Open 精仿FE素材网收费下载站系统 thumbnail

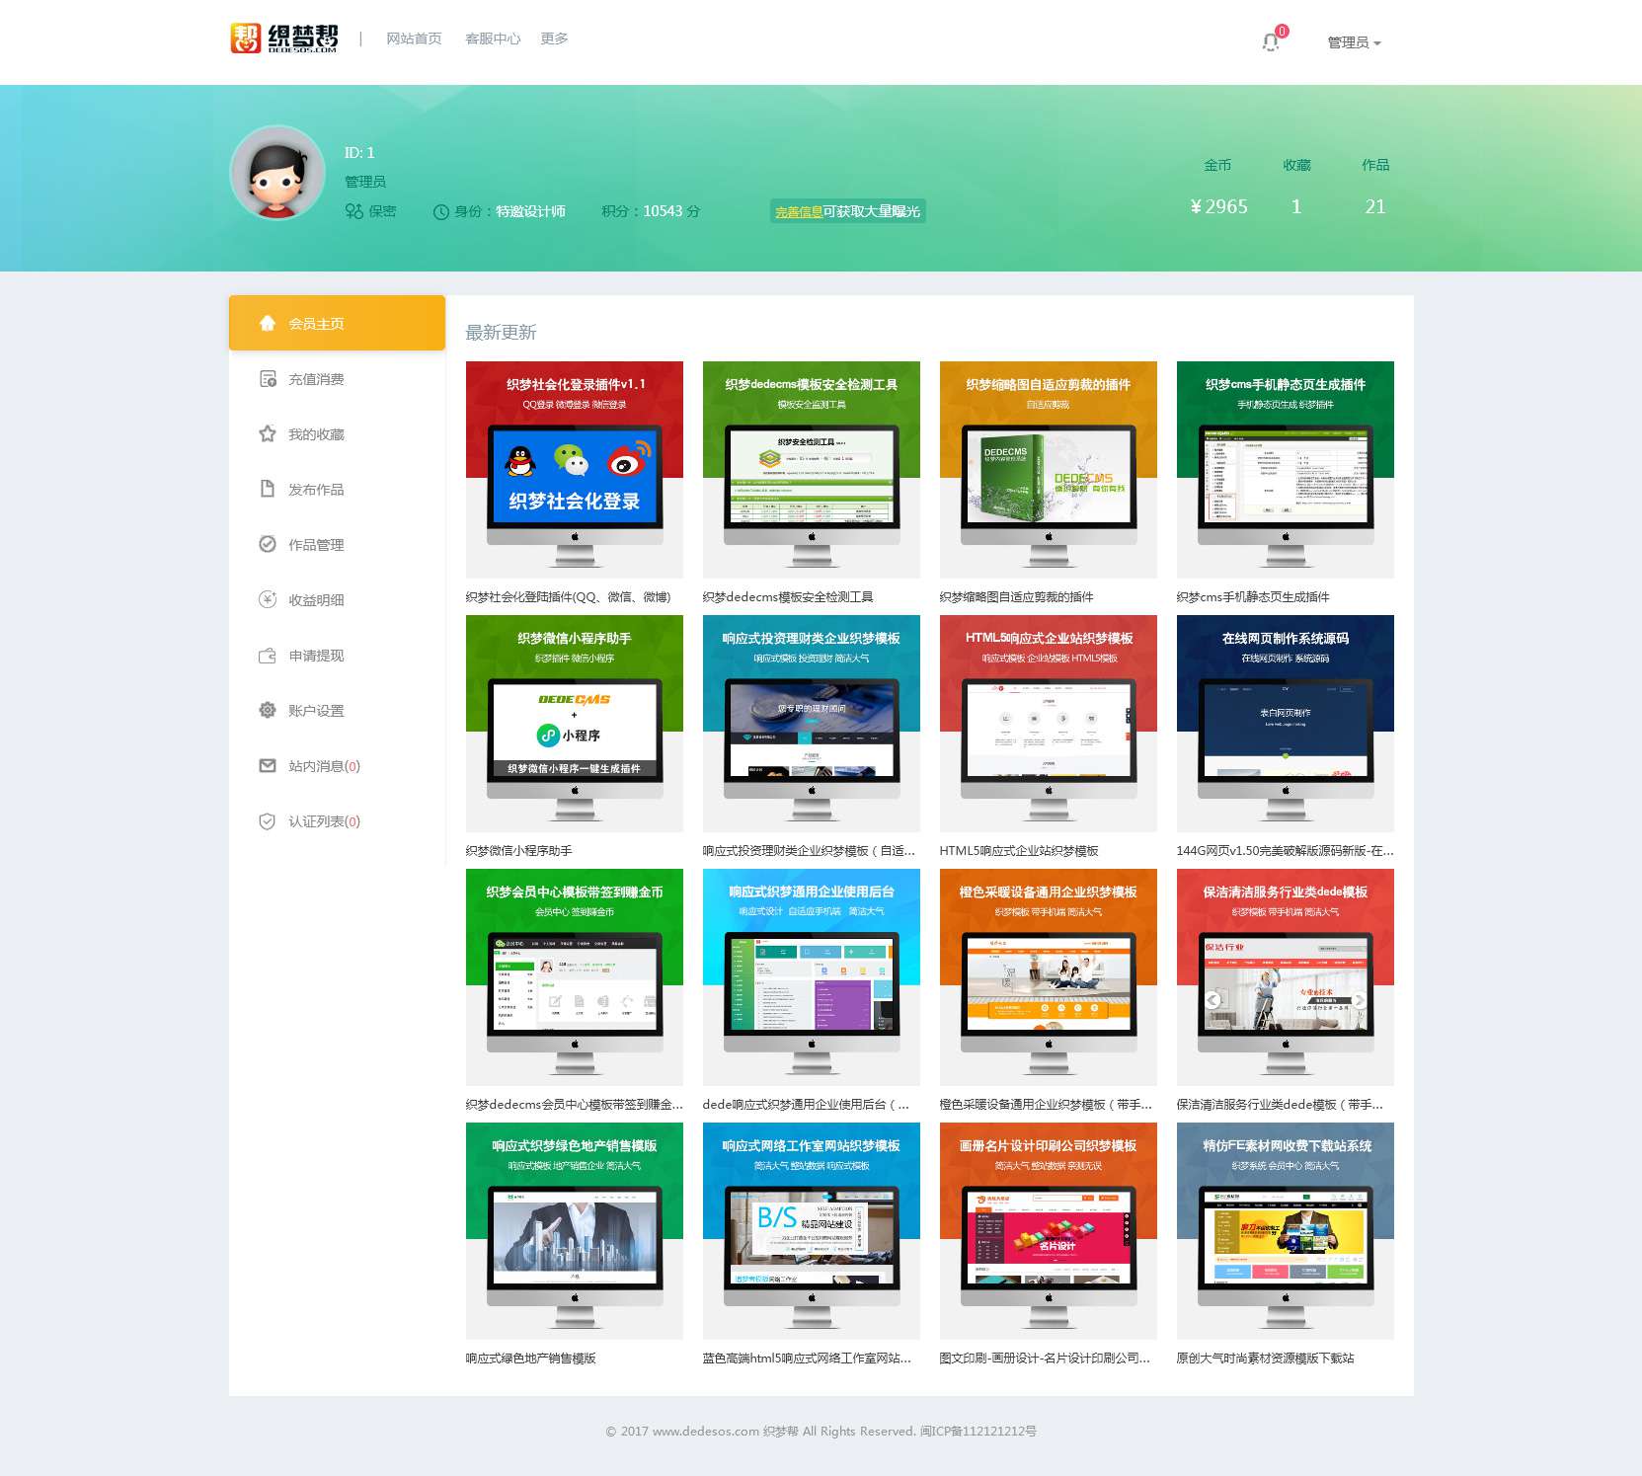tap(1286, 1231)
